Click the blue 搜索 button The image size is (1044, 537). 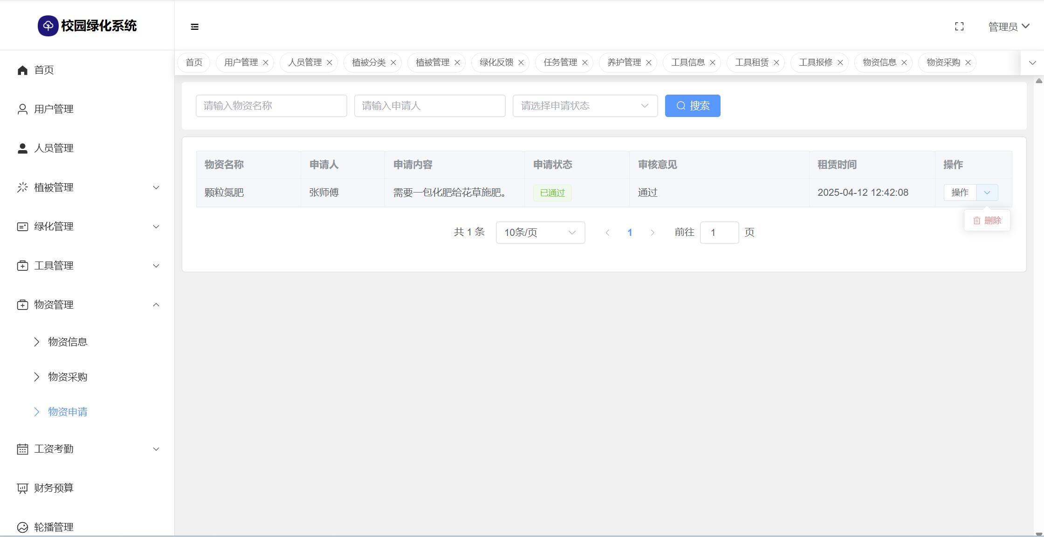(693, 106)
